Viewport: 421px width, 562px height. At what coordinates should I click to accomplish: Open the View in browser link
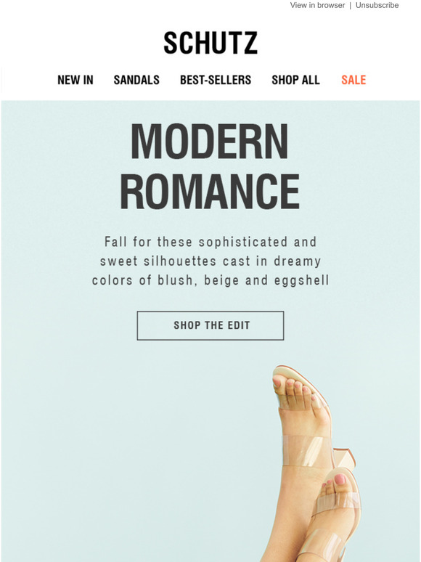tap(317, 5)
